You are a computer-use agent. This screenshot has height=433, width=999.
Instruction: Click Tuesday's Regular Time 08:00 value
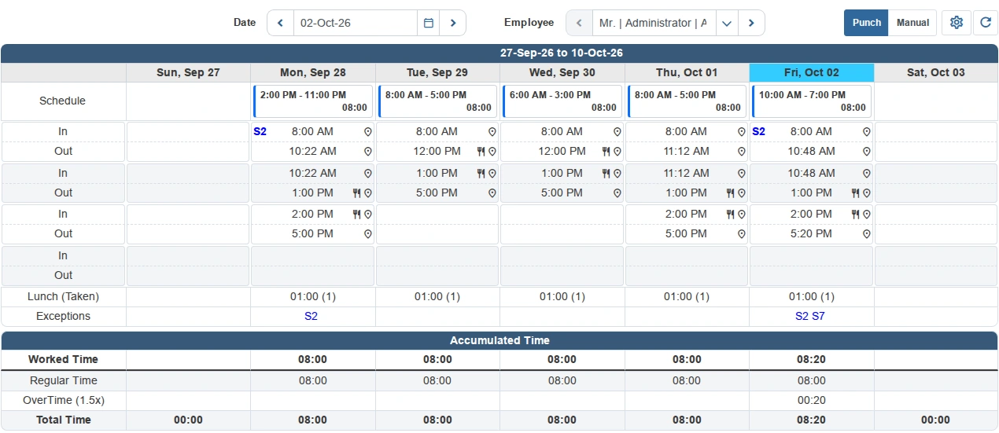click(x=437, y=380)
